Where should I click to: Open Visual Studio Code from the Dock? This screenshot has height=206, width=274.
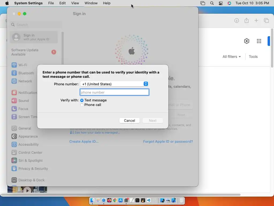(149, 200)
